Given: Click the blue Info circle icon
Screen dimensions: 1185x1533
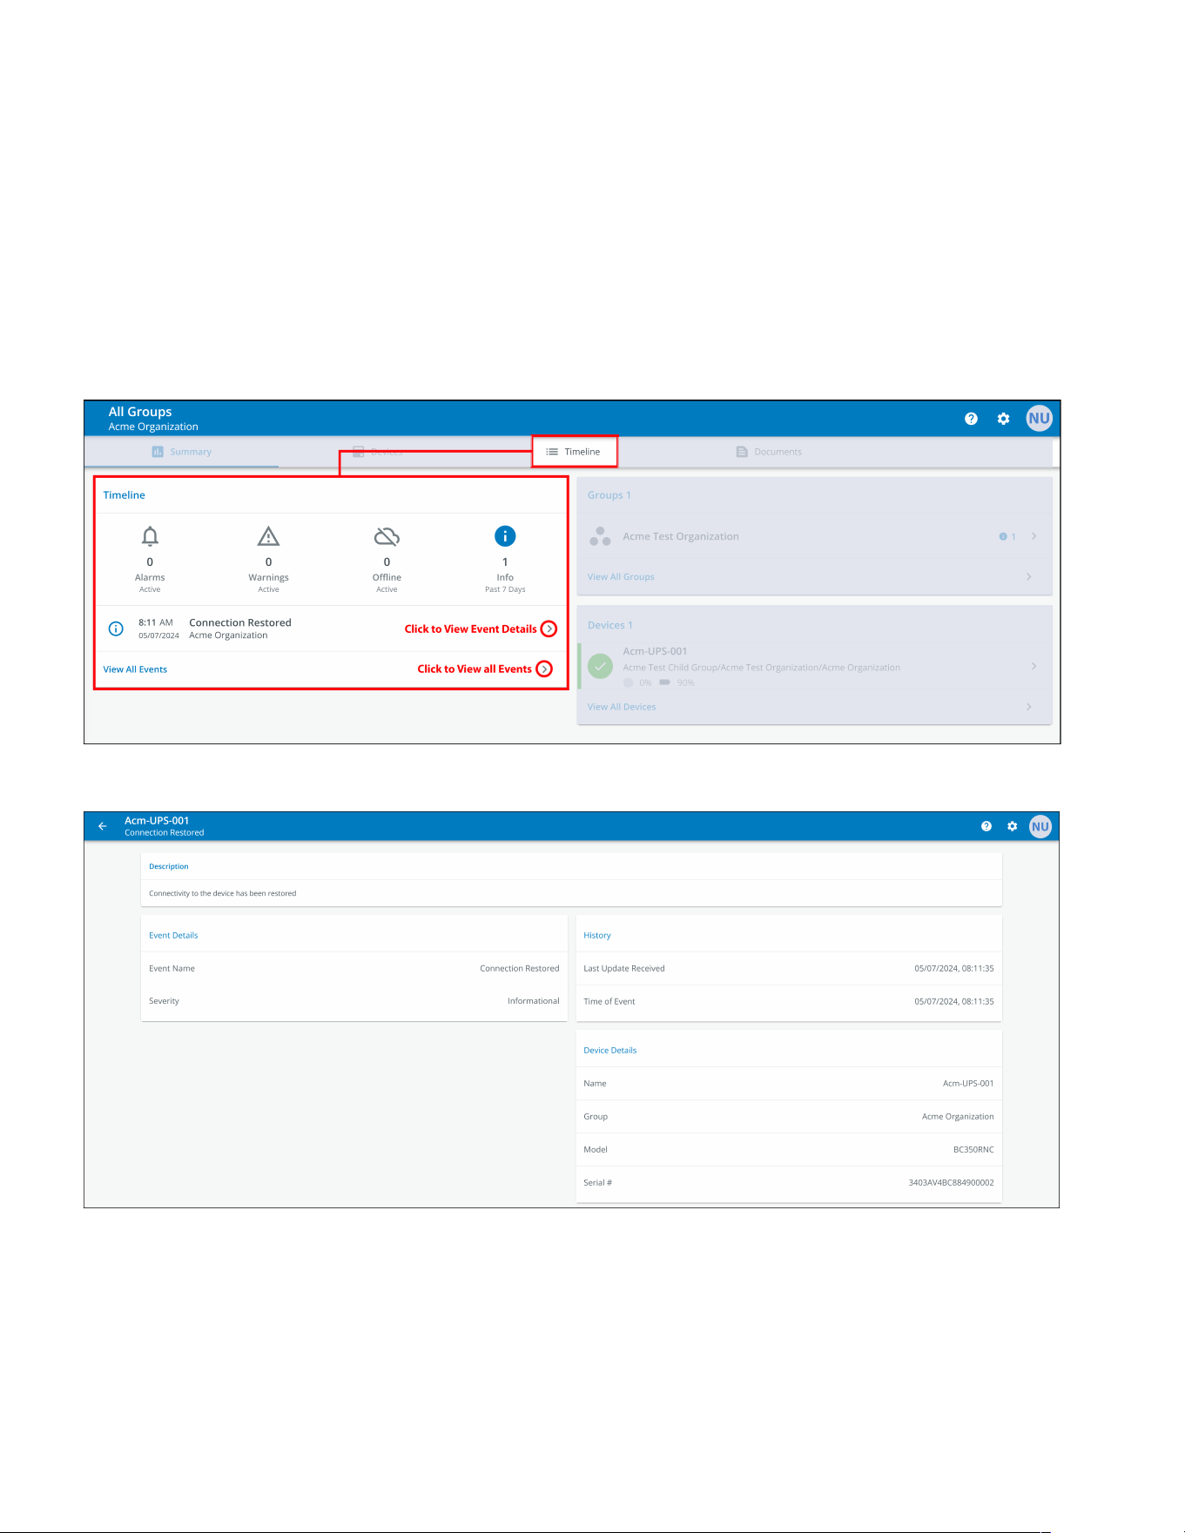Looking at the screenshot, I should point(505,536).
